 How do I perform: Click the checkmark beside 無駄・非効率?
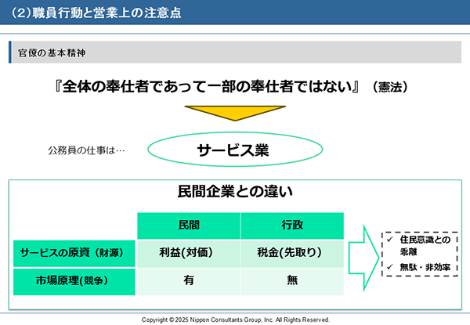coord(390,267)
